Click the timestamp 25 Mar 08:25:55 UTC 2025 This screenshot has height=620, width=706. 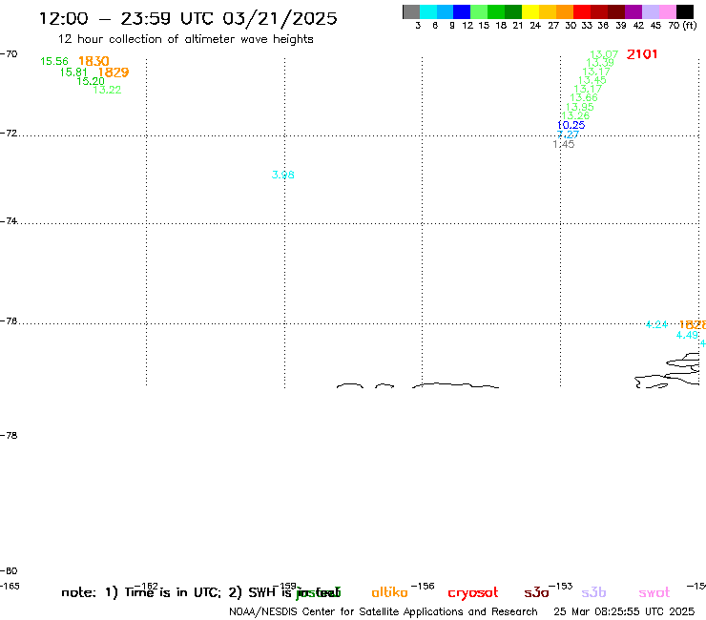pos(624,611)
